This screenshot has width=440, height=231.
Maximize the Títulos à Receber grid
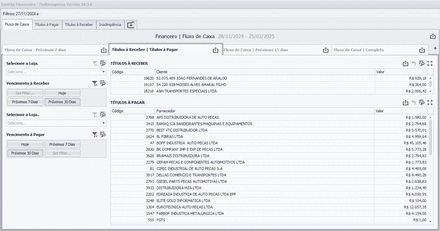click(430, 63)
